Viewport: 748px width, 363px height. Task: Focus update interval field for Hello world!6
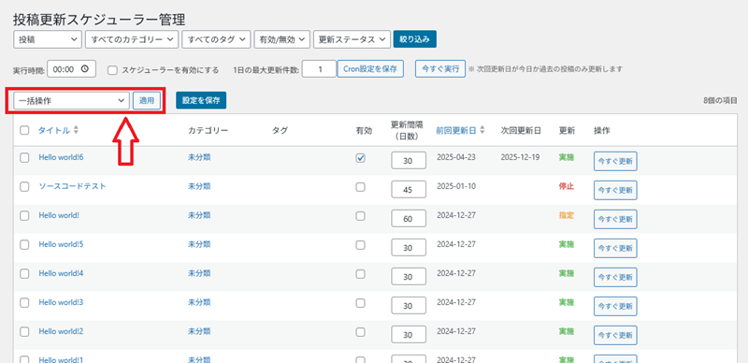pos(409,161)
